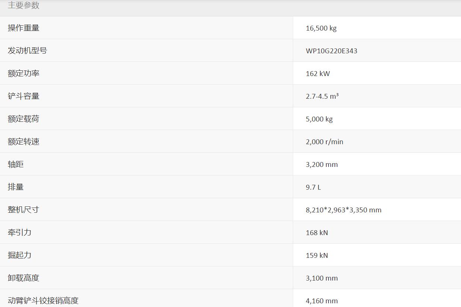The image size is (461, 307).
Task: Click the 额定载荷 label
Action: click(23, 119)
